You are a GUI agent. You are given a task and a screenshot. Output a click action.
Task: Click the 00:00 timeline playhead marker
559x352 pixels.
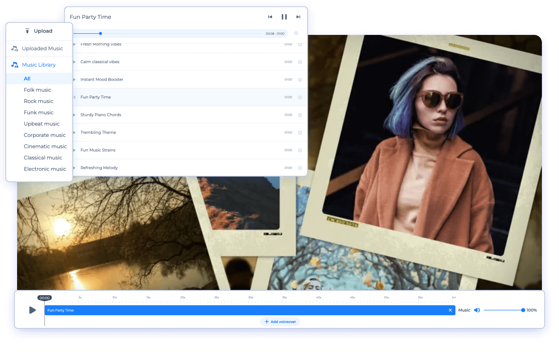click(45, 298)
